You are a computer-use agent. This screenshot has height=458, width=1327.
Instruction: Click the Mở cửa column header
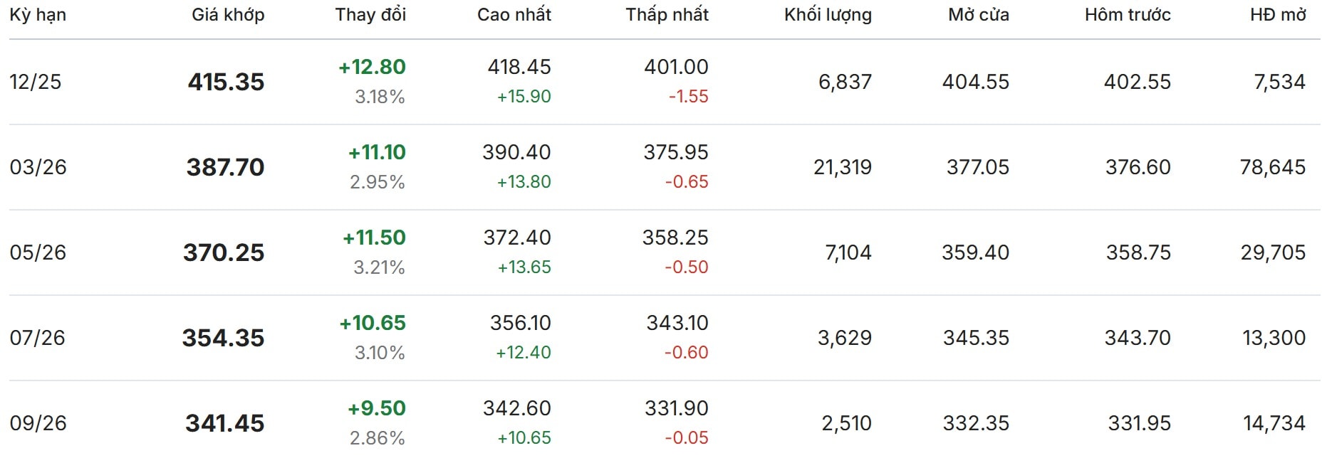point(978,15)
